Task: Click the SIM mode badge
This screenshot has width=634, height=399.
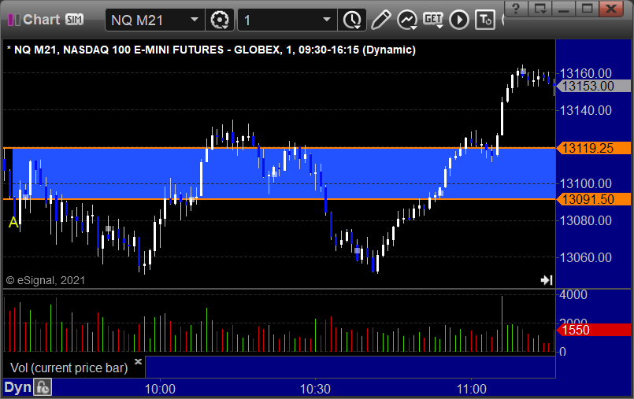Action: (74, 20)
